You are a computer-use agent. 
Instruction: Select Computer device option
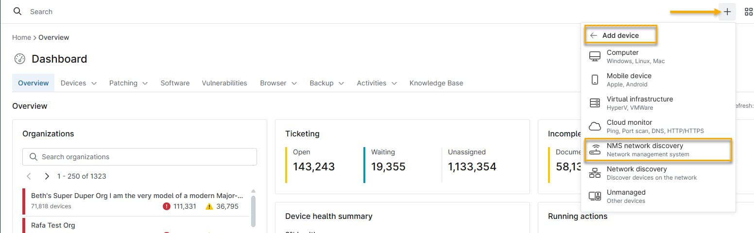622,56
